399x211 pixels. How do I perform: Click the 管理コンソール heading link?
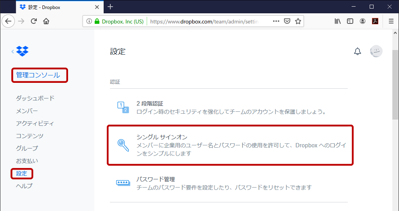click(38, 75)
